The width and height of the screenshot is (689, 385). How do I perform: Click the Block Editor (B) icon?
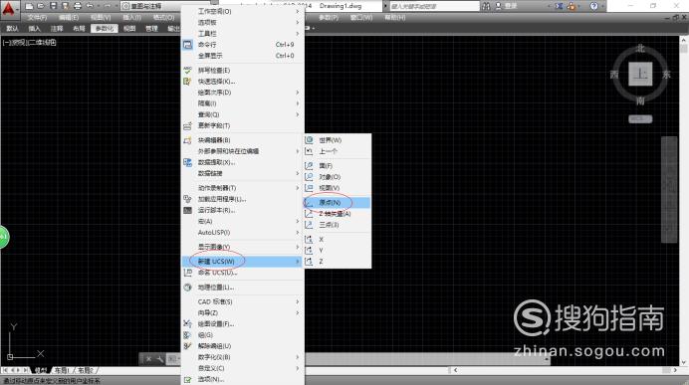(x=187, y=140)
